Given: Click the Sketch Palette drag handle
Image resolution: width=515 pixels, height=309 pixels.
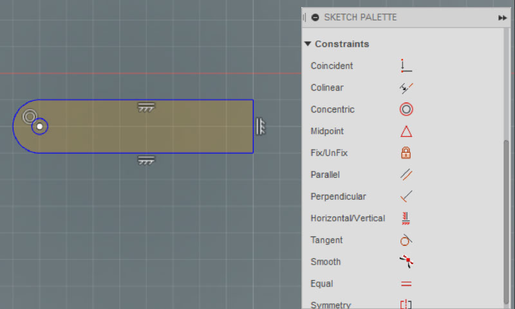Looking at the screenshot, I should point(304,17).
